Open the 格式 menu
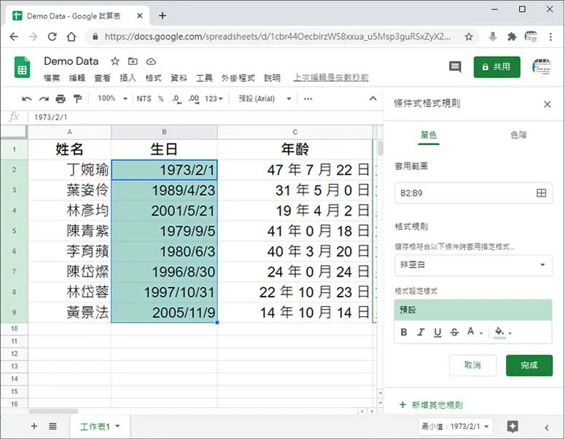Image resolution: width=565 pixels, height=440 pixels. pyautogui.click(x=154, y=78)
